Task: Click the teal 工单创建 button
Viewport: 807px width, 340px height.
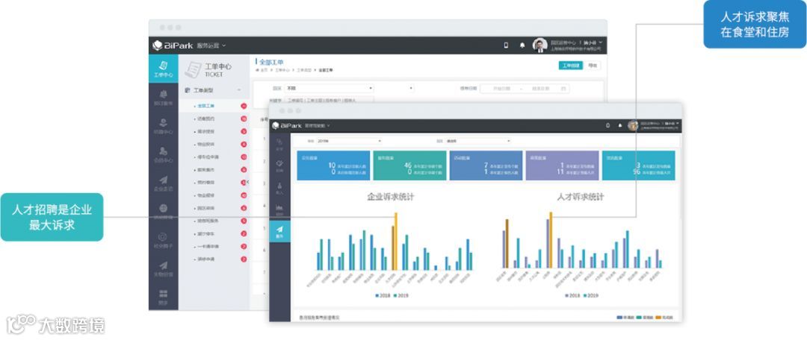Action: coord(571,66)
